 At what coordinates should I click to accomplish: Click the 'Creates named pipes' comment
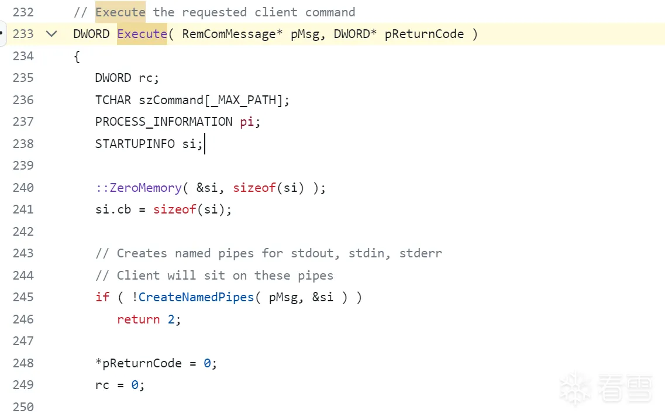pyautogui.click(x=269, y=253)
